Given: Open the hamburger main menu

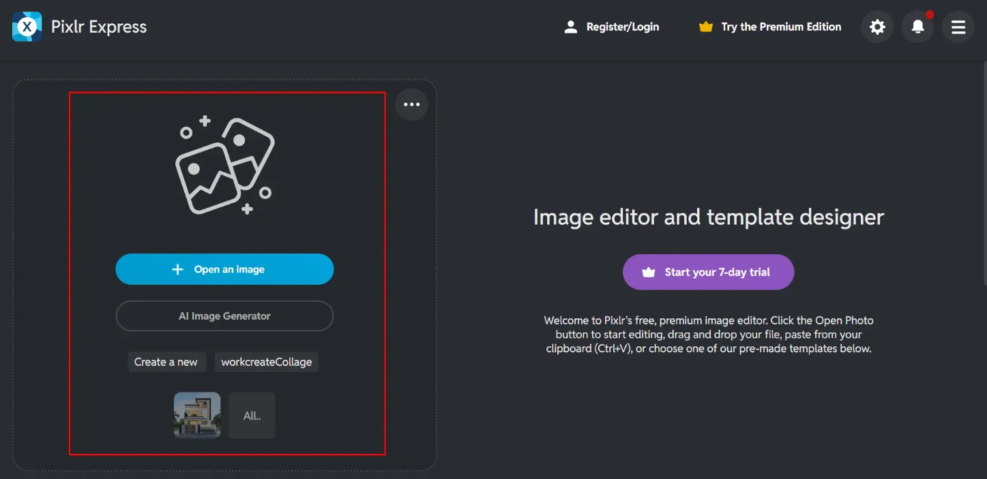Looking at the screenshot, I should (x=958, y=27).
